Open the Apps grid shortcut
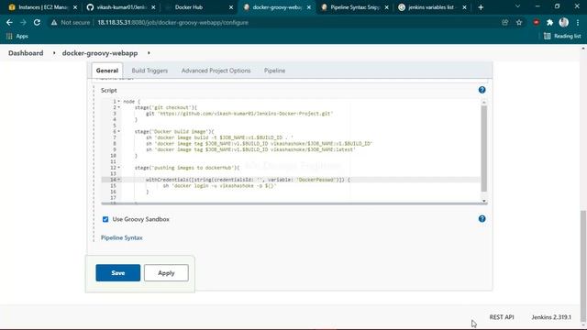 coord(17,37)
